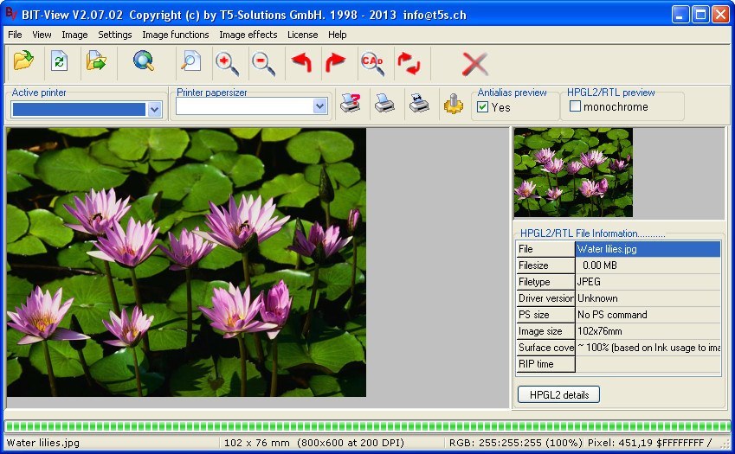Click the printer with arrows icon
735x454 pixels.
419,103
